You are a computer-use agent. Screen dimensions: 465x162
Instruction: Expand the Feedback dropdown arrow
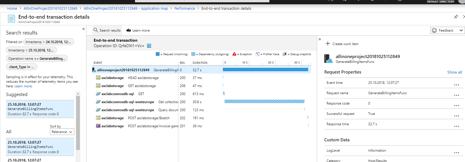tap(461, 30)
